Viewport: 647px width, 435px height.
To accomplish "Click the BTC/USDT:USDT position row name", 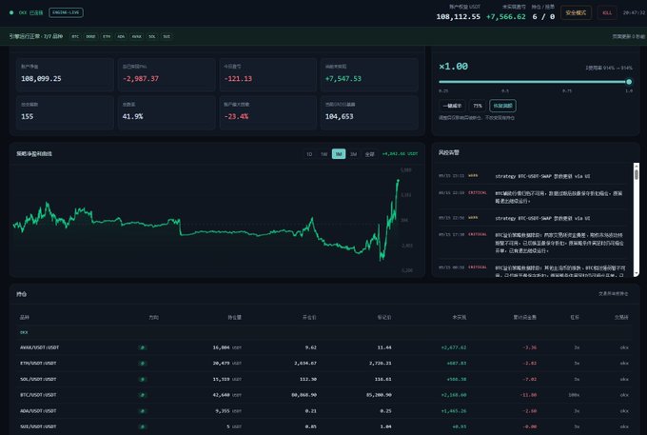I will 38,395.
